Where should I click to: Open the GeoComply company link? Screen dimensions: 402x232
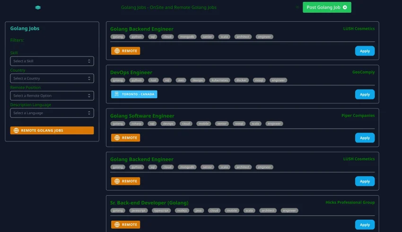pos(363,72)
